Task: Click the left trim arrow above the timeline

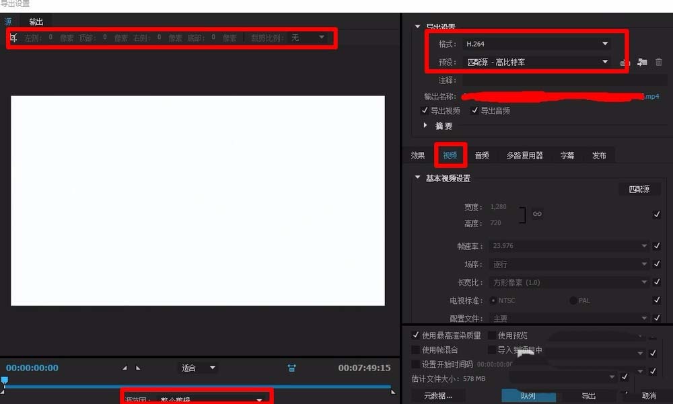Action: 125,368
